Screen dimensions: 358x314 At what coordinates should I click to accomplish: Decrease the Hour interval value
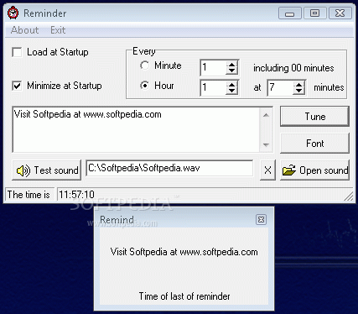pos(231,91)
